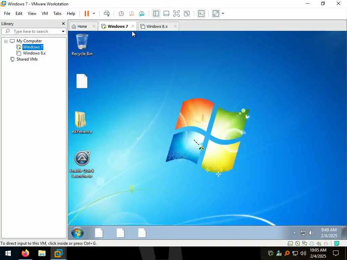Close the Windows 8.x tab
This screenshot has height=260, width=347.
pos(175,26)
